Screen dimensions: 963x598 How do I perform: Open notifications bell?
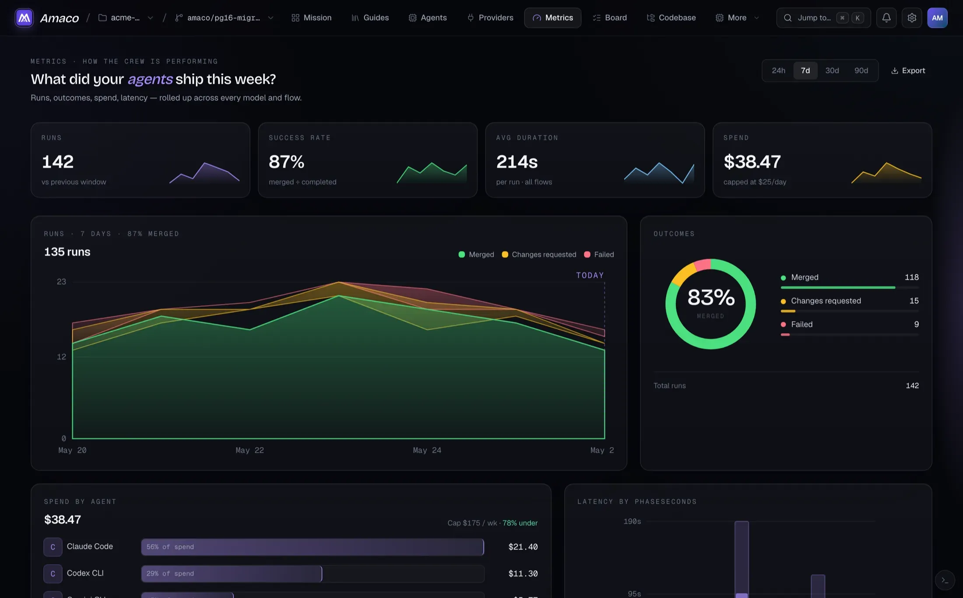886,18
